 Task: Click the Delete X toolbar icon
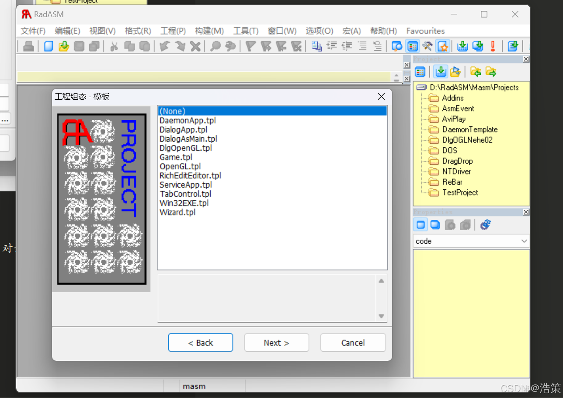click(x=195, y=46)
